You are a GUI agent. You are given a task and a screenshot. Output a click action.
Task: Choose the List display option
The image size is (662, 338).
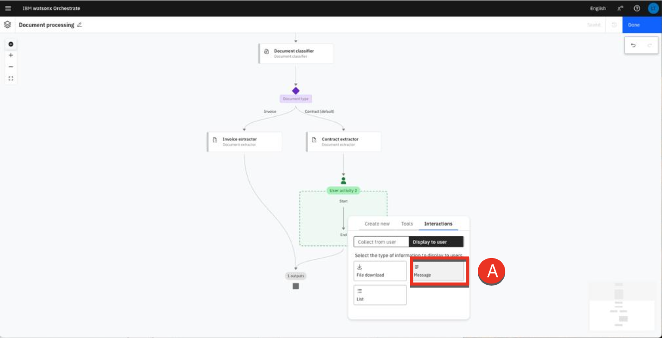pos(380,295)
